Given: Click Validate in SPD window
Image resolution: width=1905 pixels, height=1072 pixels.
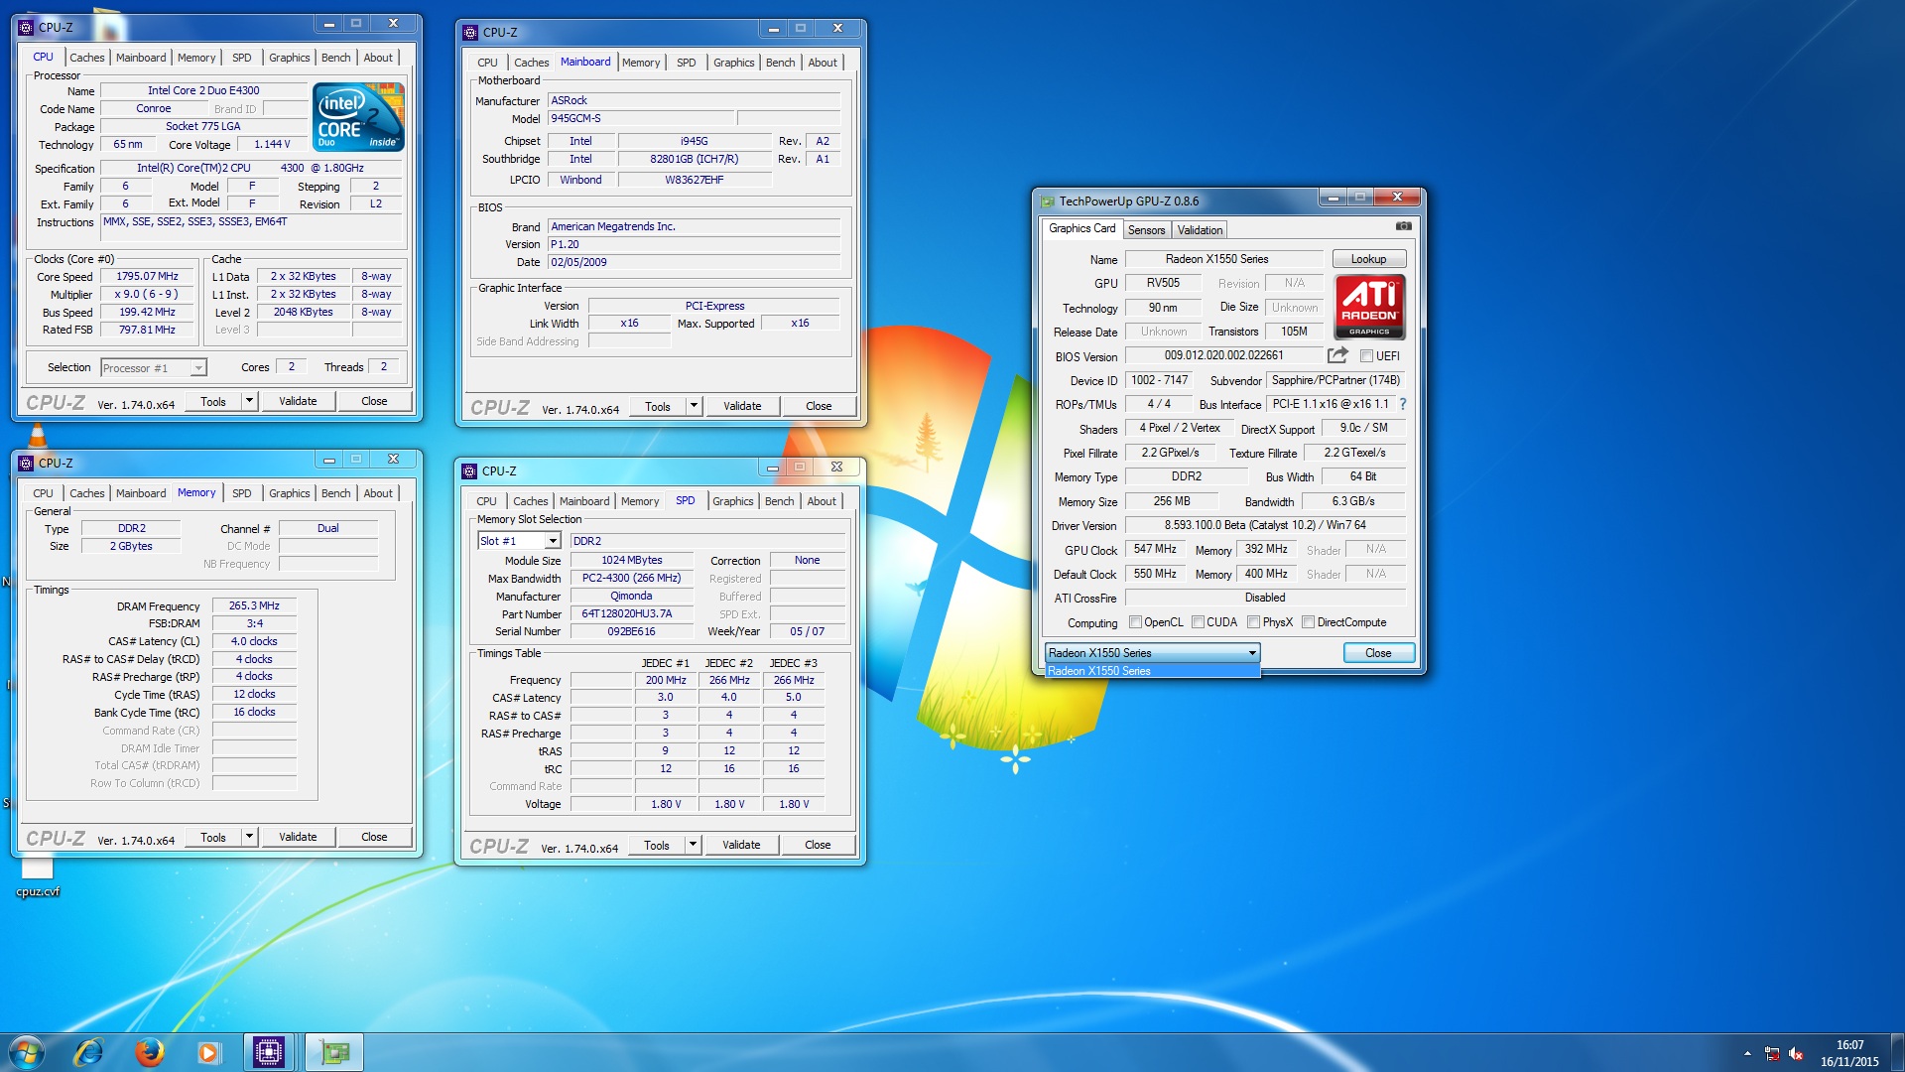Looking at the screenshot, I should click(x=741, y=846).
